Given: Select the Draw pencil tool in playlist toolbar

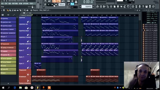Looking at the screenshot, I should click(x=8, y=10).
